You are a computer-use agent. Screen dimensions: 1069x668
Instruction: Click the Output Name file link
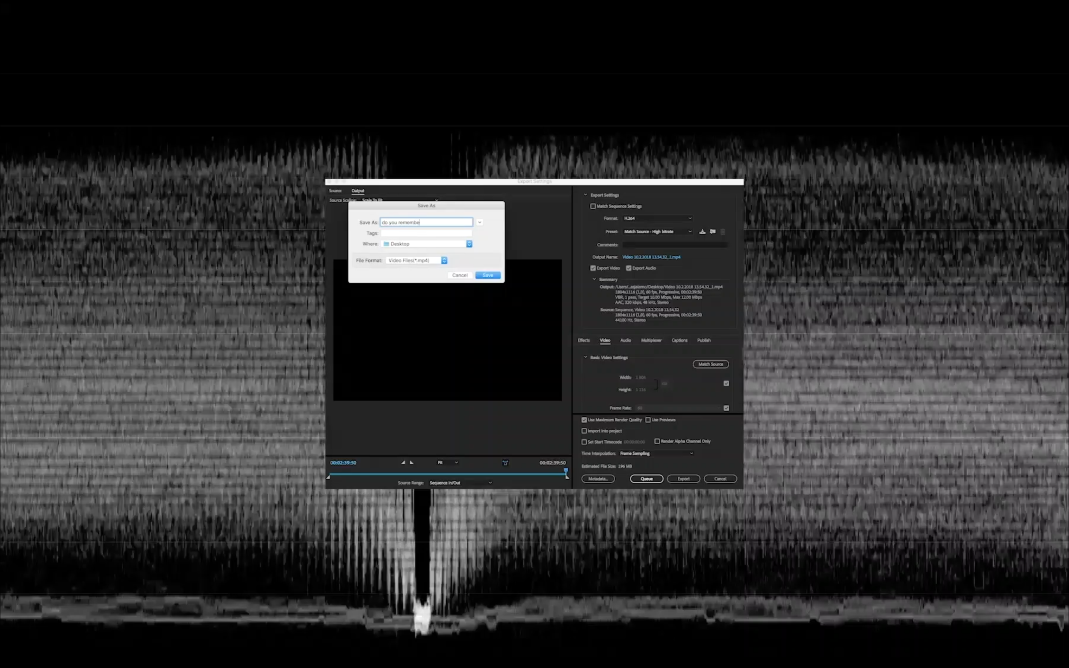(651, 257)
